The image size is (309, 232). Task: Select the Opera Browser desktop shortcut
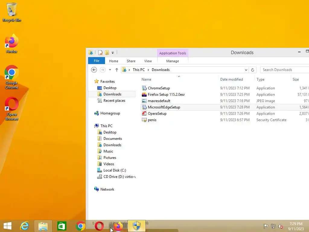(12, 108)
